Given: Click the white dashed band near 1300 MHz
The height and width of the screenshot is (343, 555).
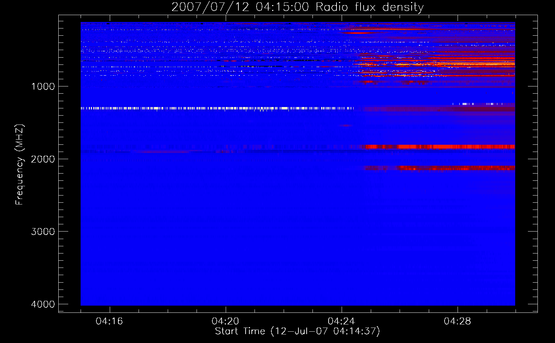Looking at the screenshot, I should 217,108.
